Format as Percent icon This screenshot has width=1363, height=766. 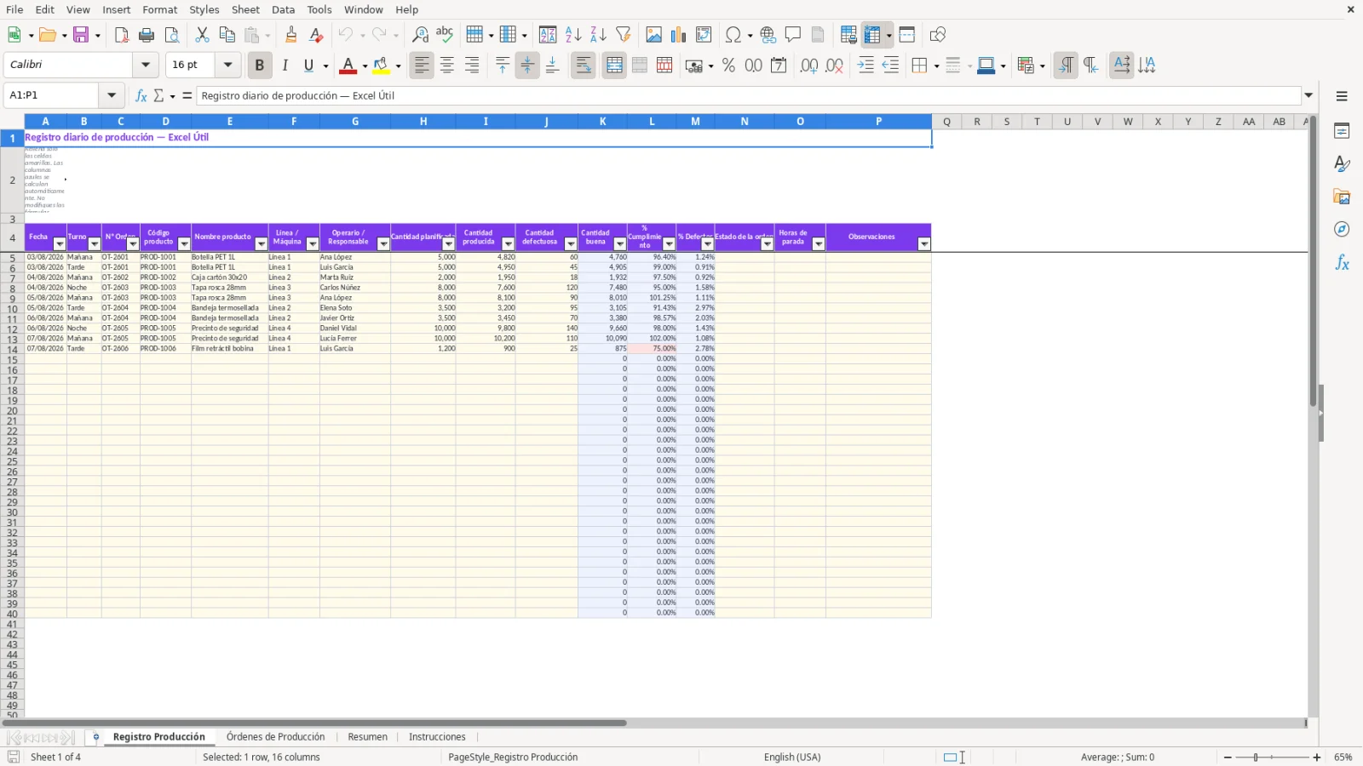(728, 66)
